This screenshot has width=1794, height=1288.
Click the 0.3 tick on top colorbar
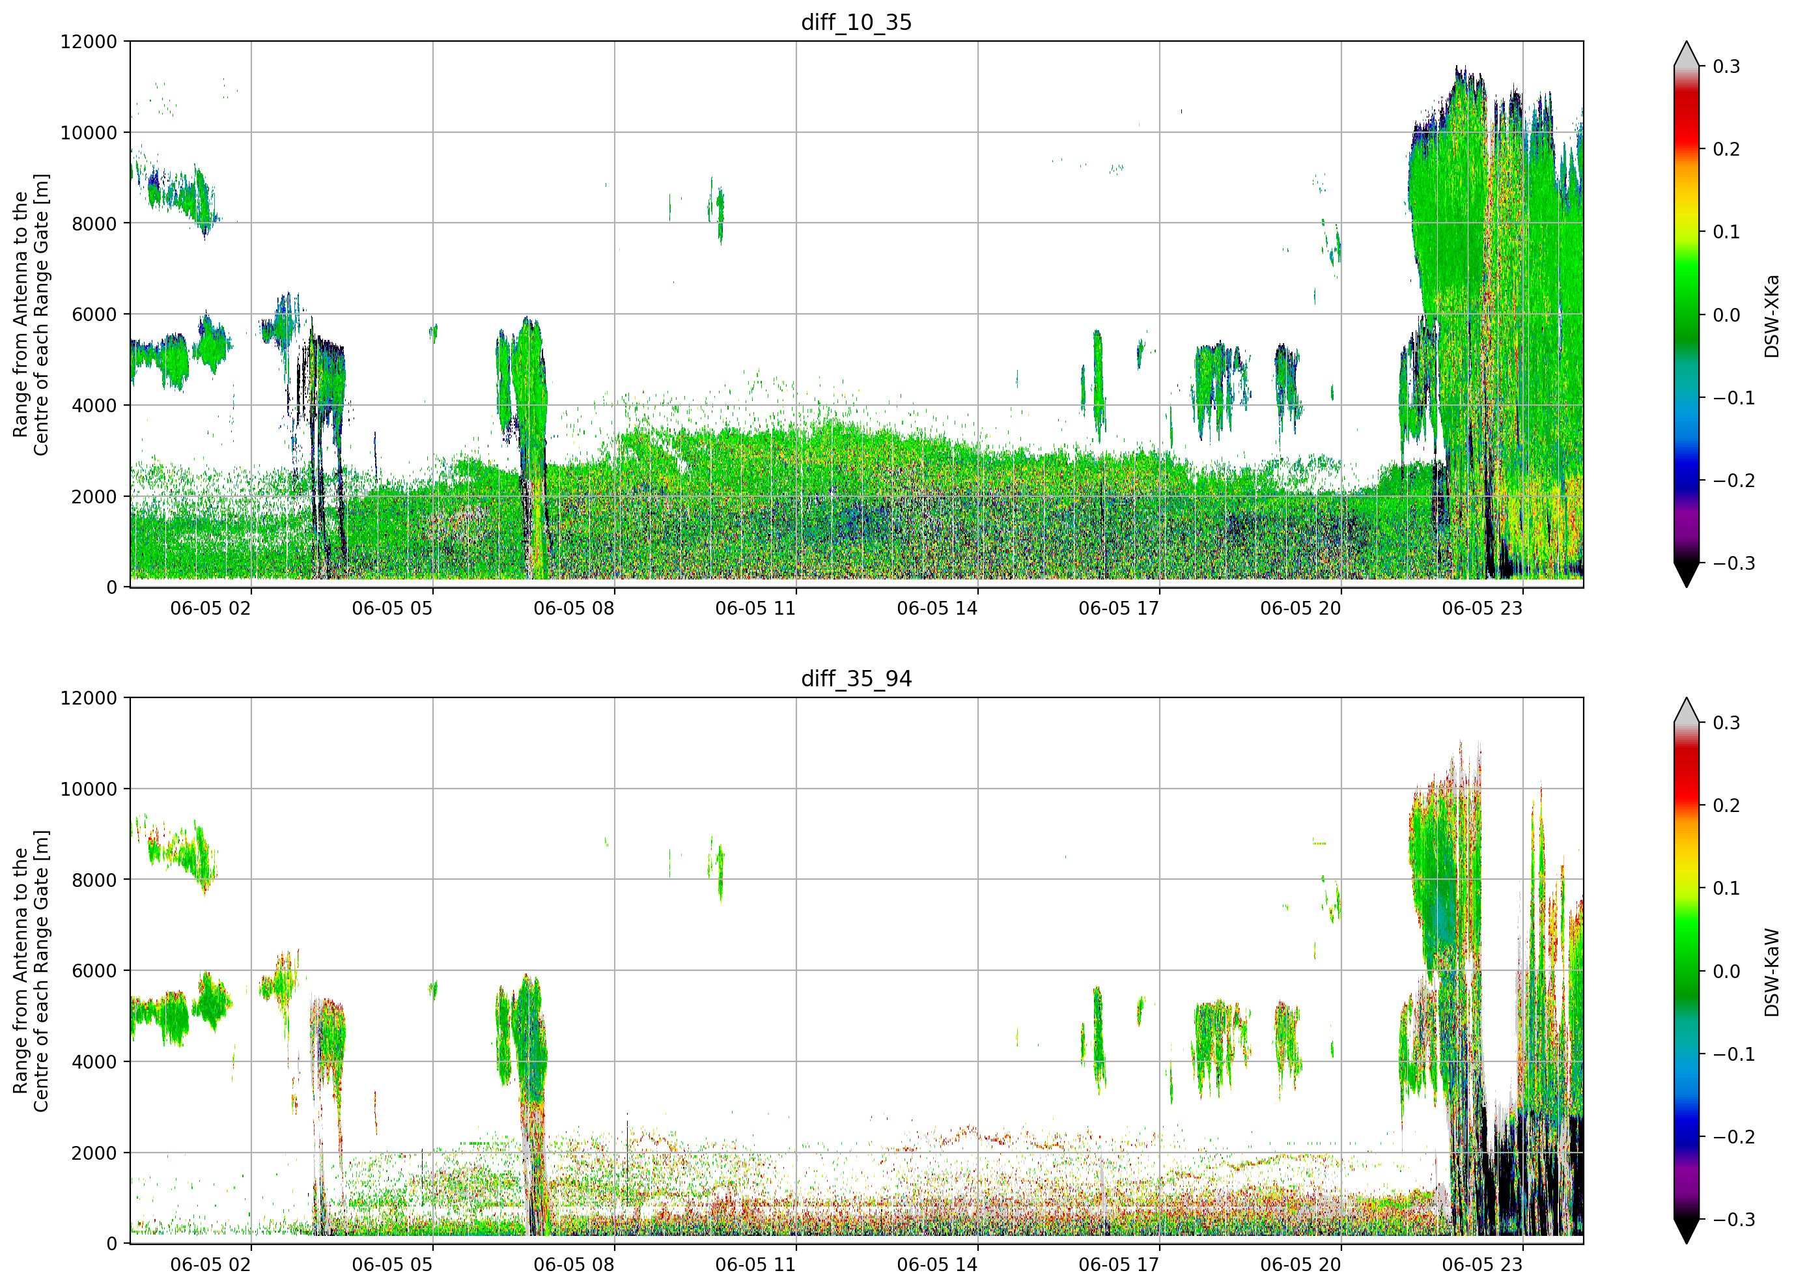pos(1727,66)
